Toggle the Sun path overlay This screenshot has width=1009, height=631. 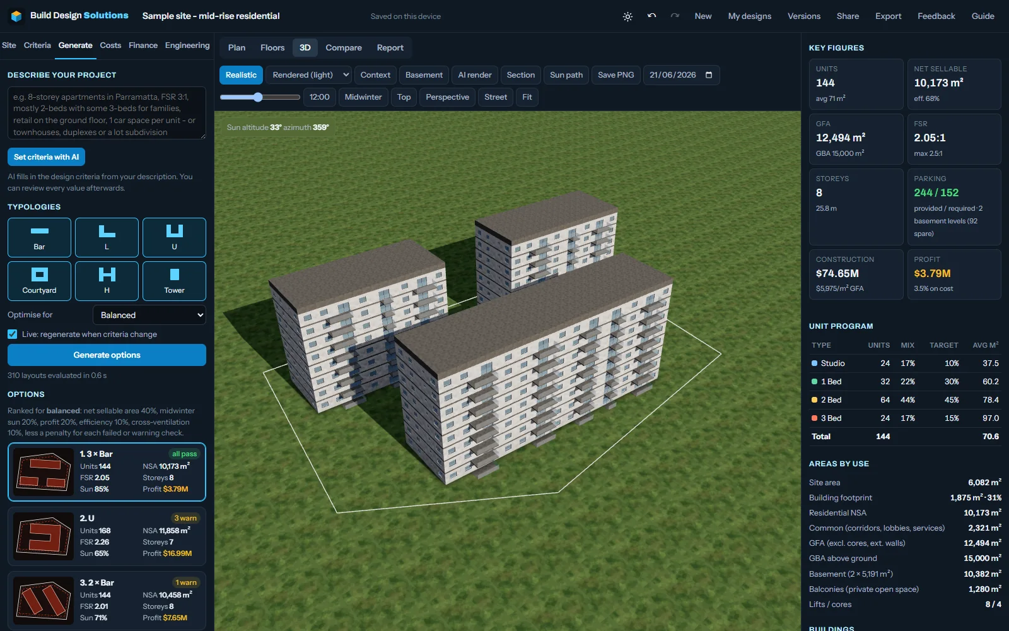click(x=566, y=75)
